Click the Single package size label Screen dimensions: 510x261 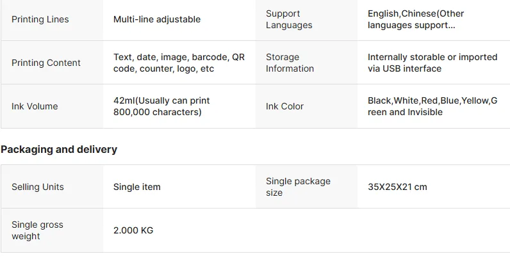click(x=298, y=187)
